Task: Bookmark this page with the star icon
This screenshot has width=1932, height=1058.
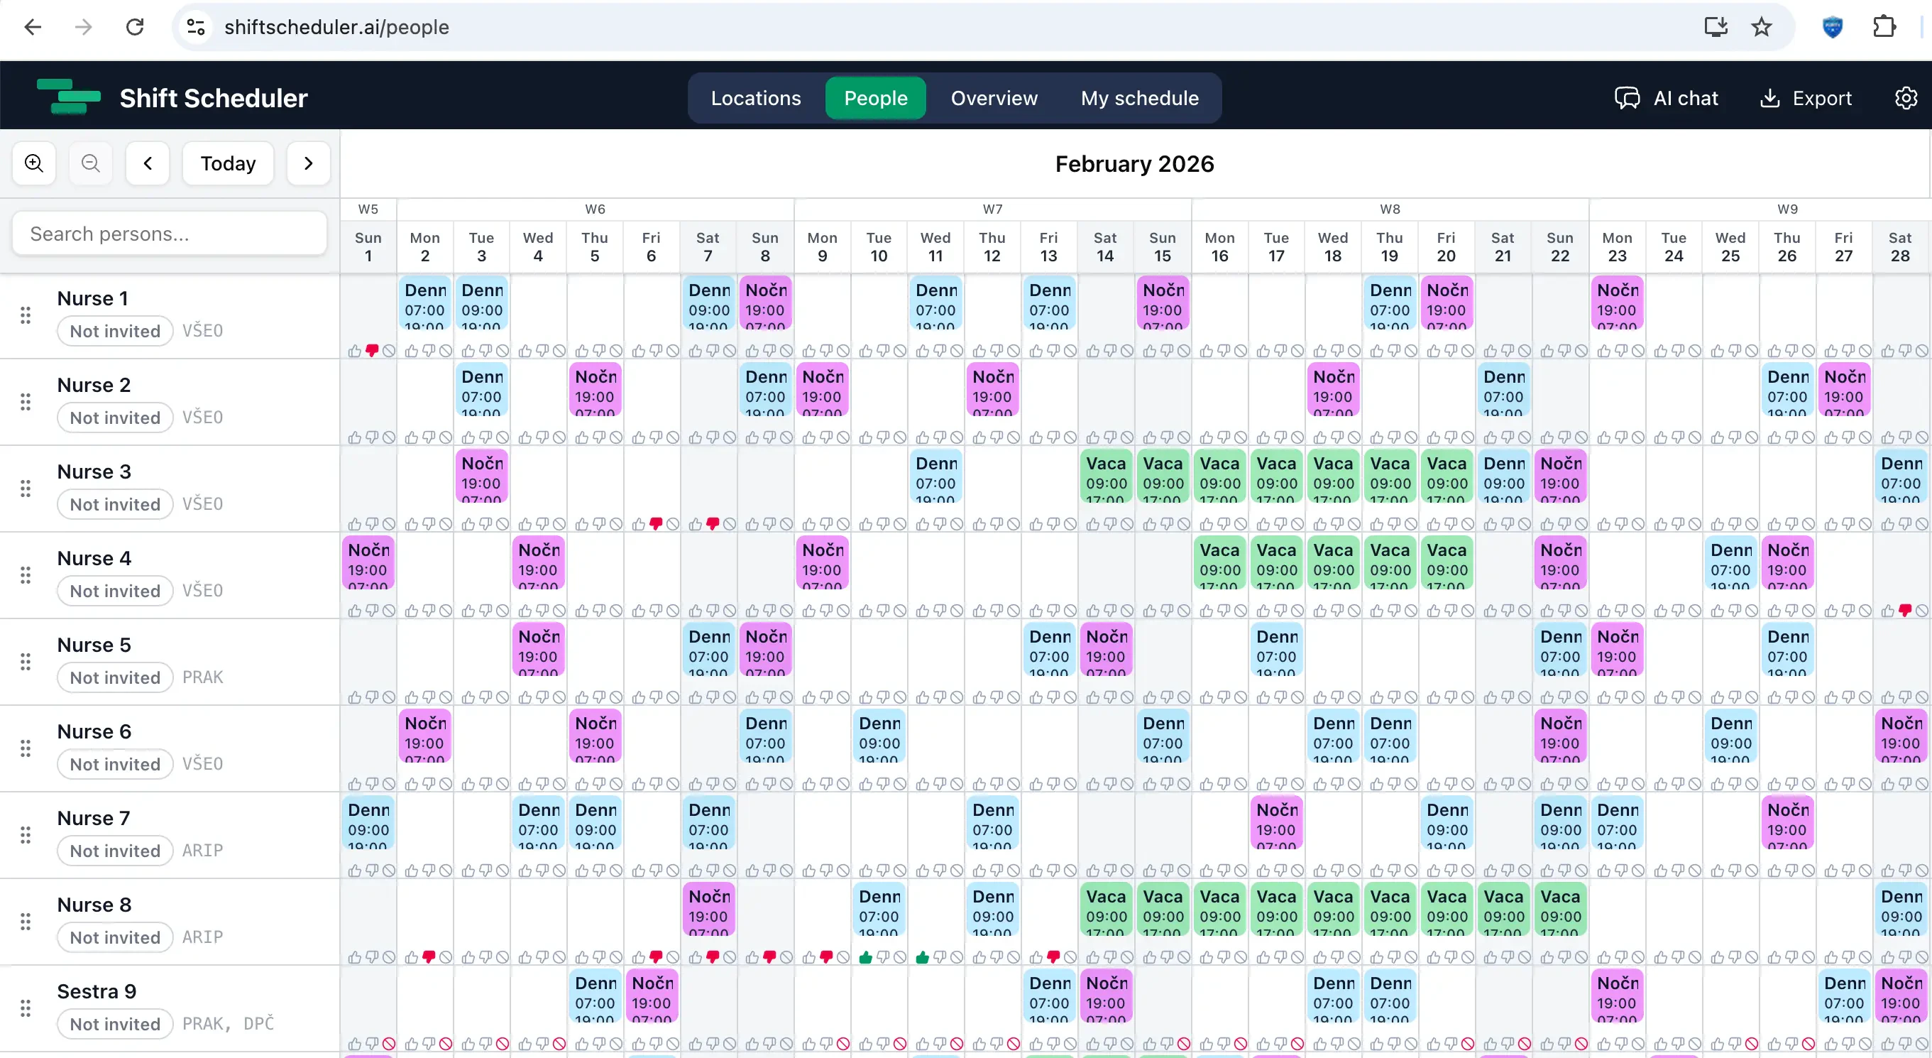Action: [1761, 27]
